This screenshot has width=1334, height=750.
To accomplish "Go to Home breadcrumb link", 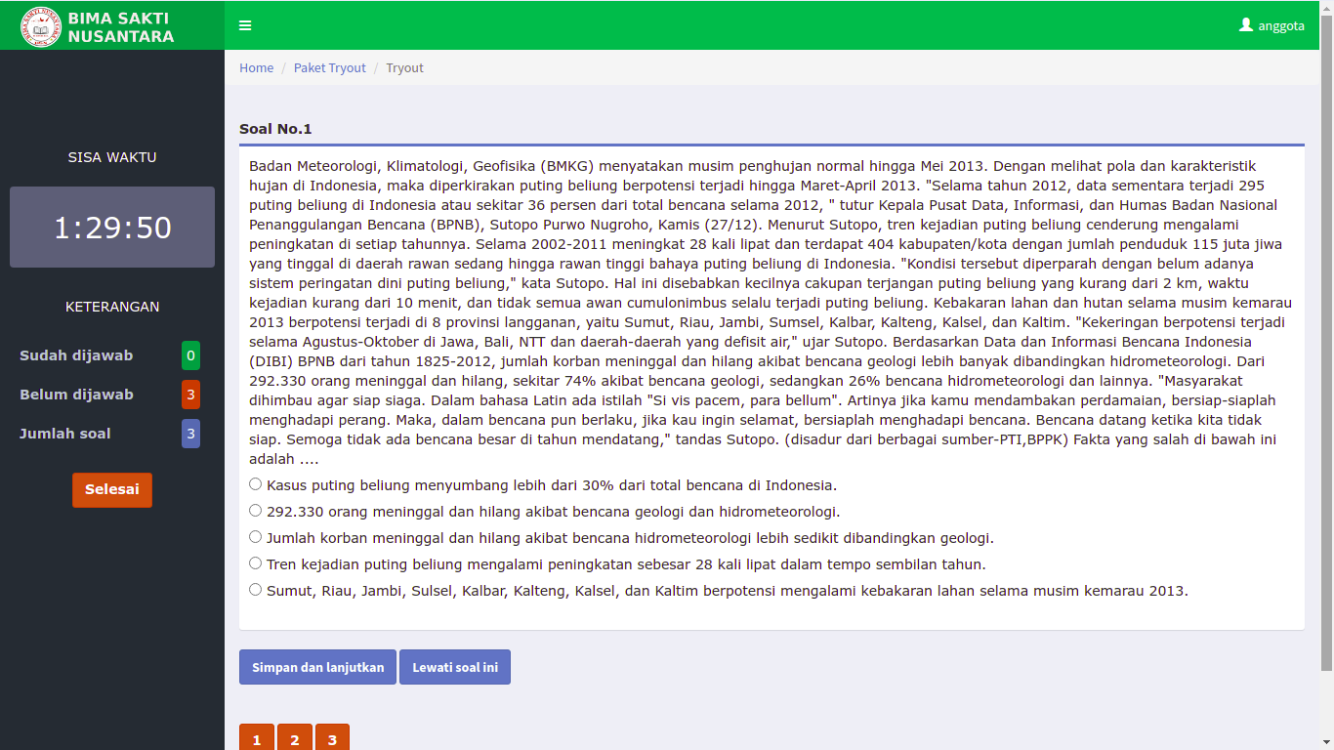I will click(x=257, y=67).
